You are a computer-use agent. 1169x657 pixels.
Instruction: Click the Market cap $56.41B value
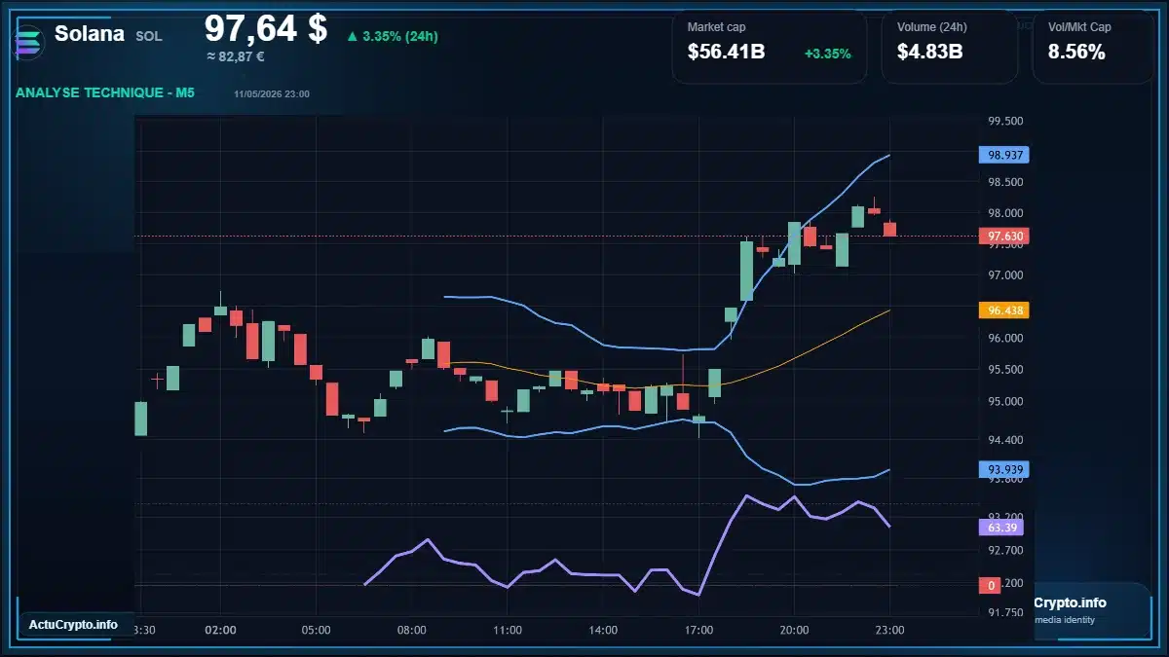[726, 52]
